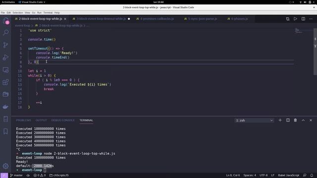Open the Manage settings gear

[x=5, y=166]
